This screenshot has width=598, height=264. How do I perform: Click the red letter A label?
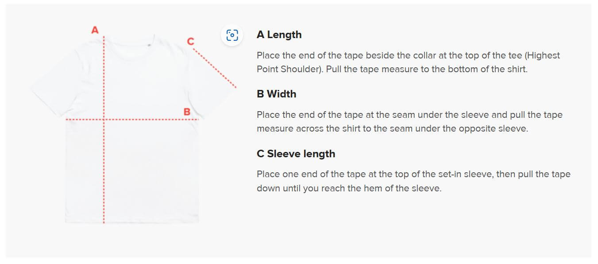(x=95, y=30)
